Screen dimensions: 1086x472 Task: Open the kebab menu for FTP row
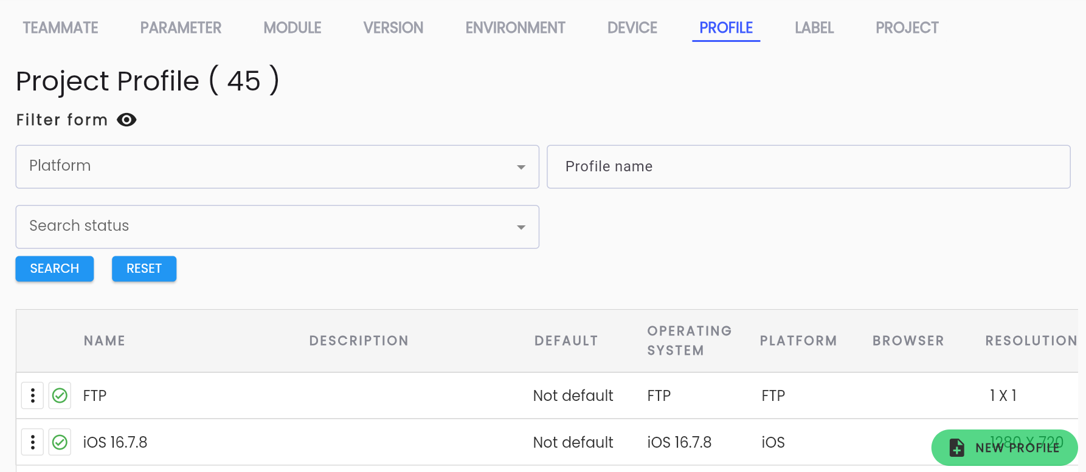point(33,395)
